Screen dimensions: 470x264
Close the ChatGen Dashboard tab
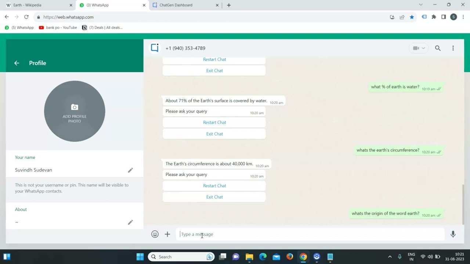point(217,5)
